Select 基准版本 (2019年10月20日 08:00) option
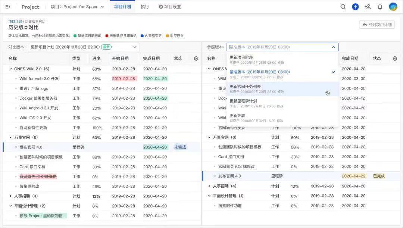Image resolution: width=403 pixels, height=228 pixels. (282, 74)
